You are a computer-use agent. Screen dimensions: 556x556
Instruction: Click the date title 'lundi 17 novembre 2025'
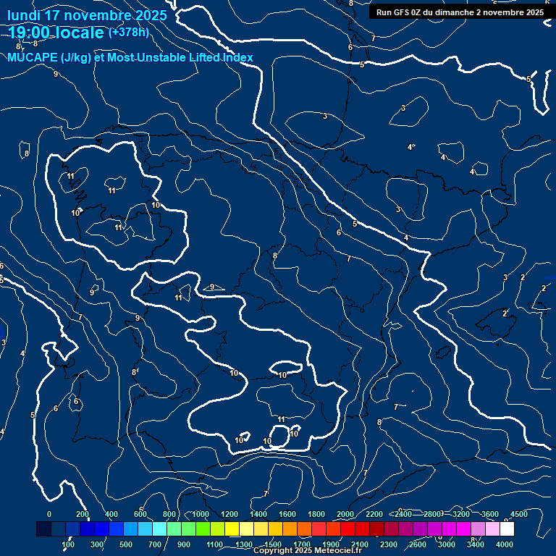[x=87, y=15]
